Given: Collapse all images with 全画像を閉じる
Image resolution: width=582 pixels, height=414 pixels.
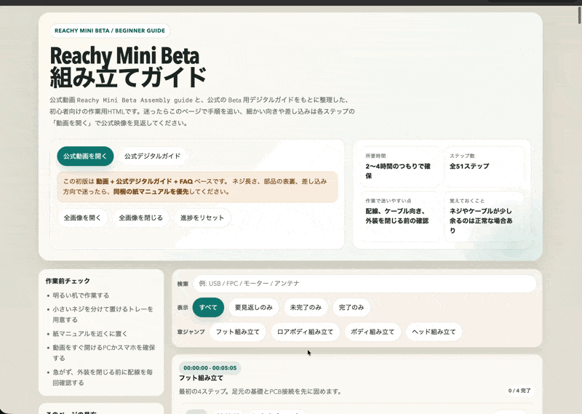Looking at the screenshot, I should 140,218.
